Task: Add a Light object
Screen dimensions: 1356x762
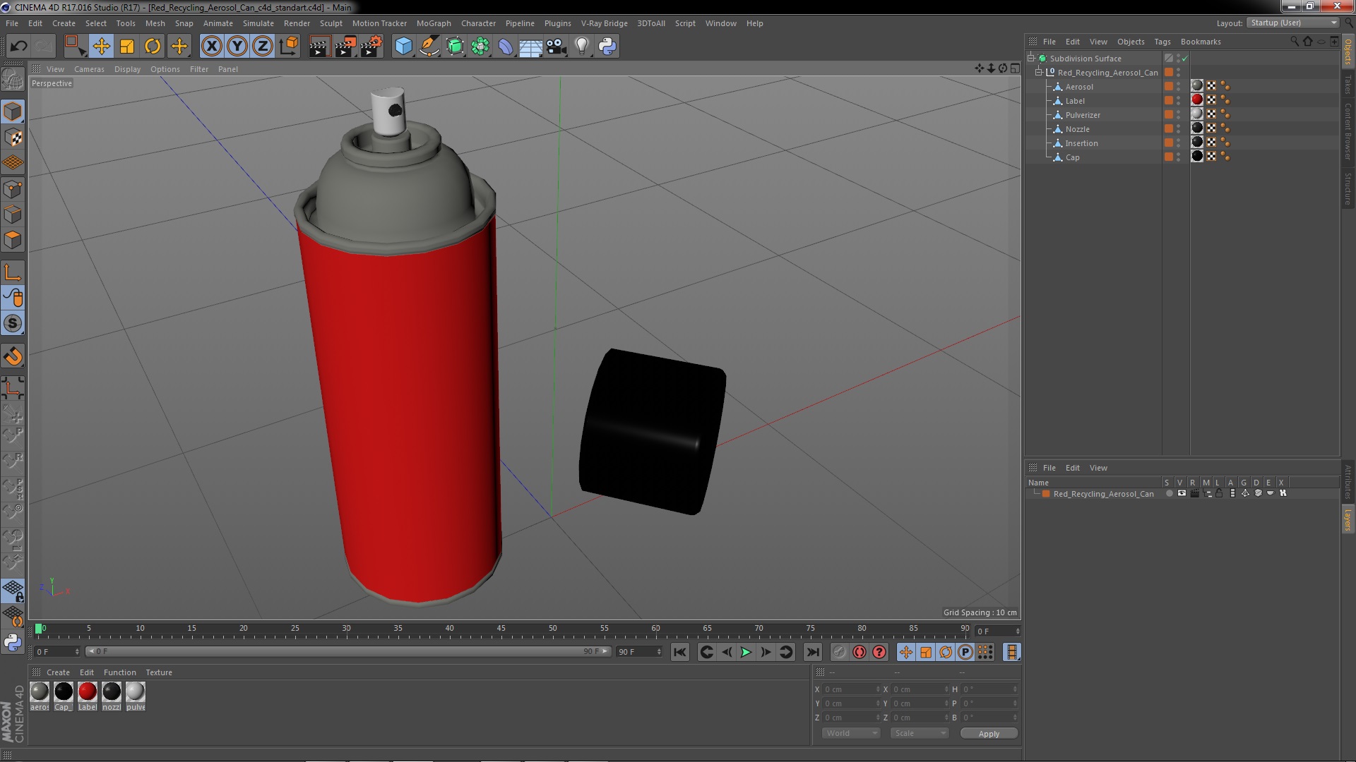Action: pos(581,47)
